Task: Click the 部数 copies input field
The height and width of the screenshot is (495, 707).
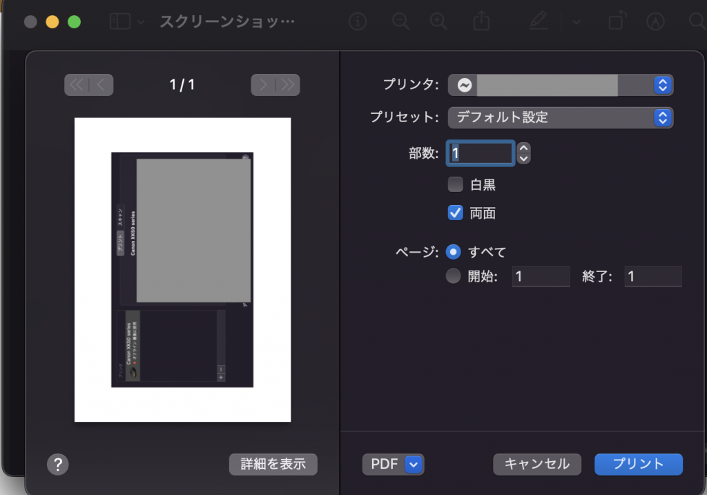Action: point(480,153)
